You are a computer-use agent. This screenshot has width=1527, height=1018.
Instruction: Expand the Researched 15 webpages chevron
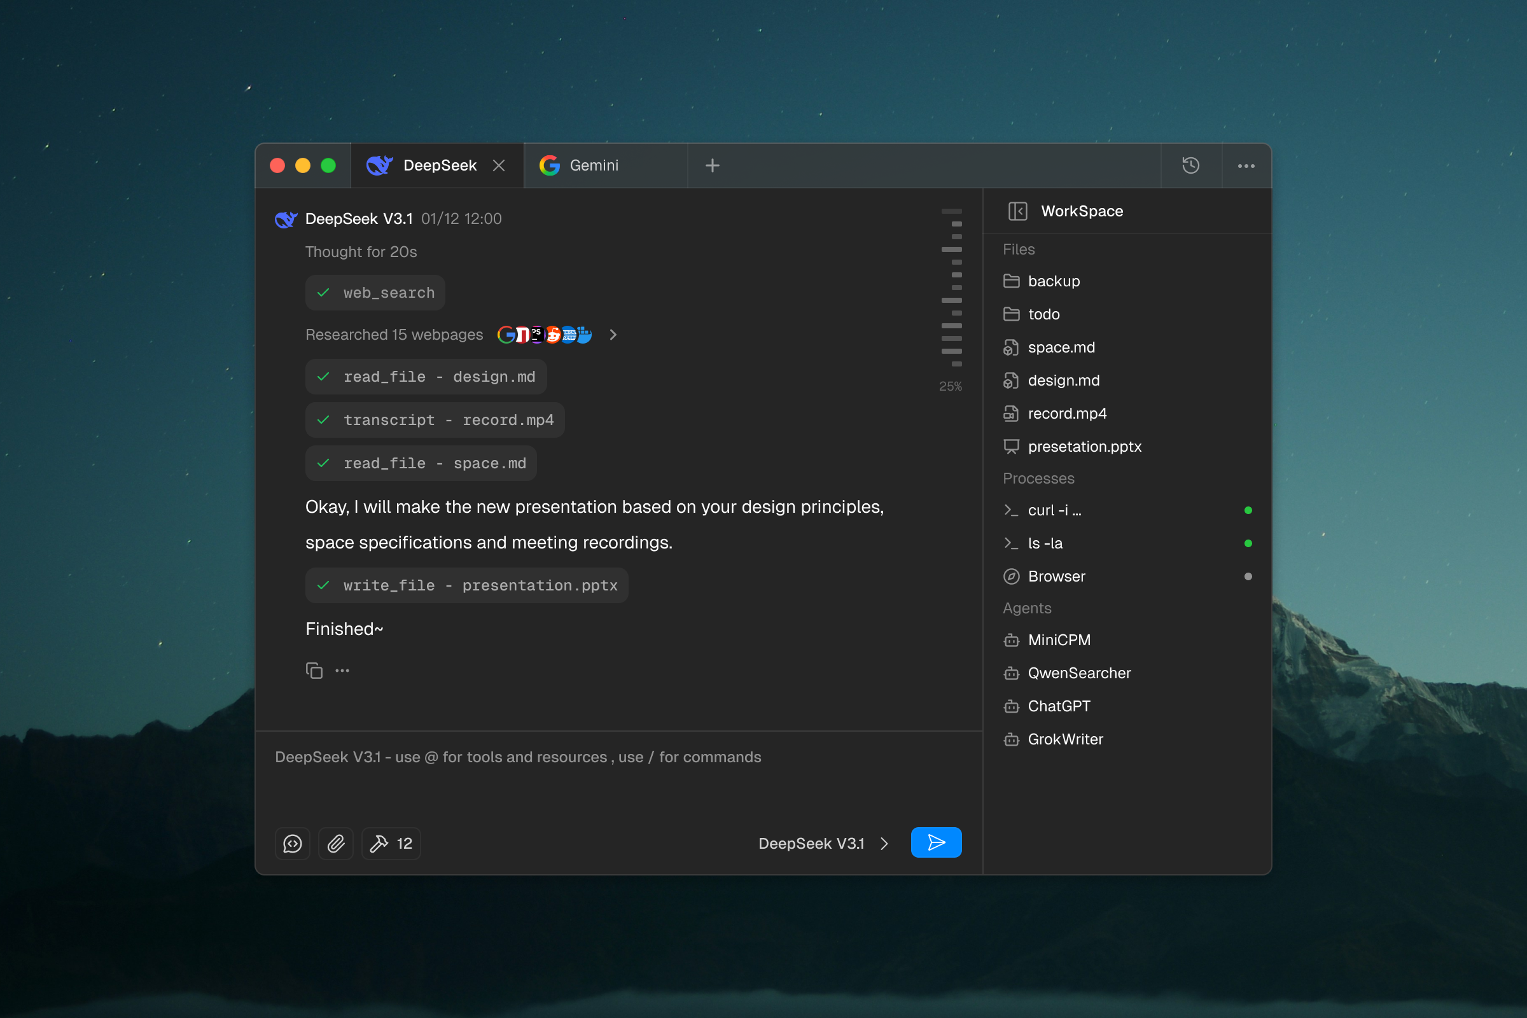(x=613, y=335)
